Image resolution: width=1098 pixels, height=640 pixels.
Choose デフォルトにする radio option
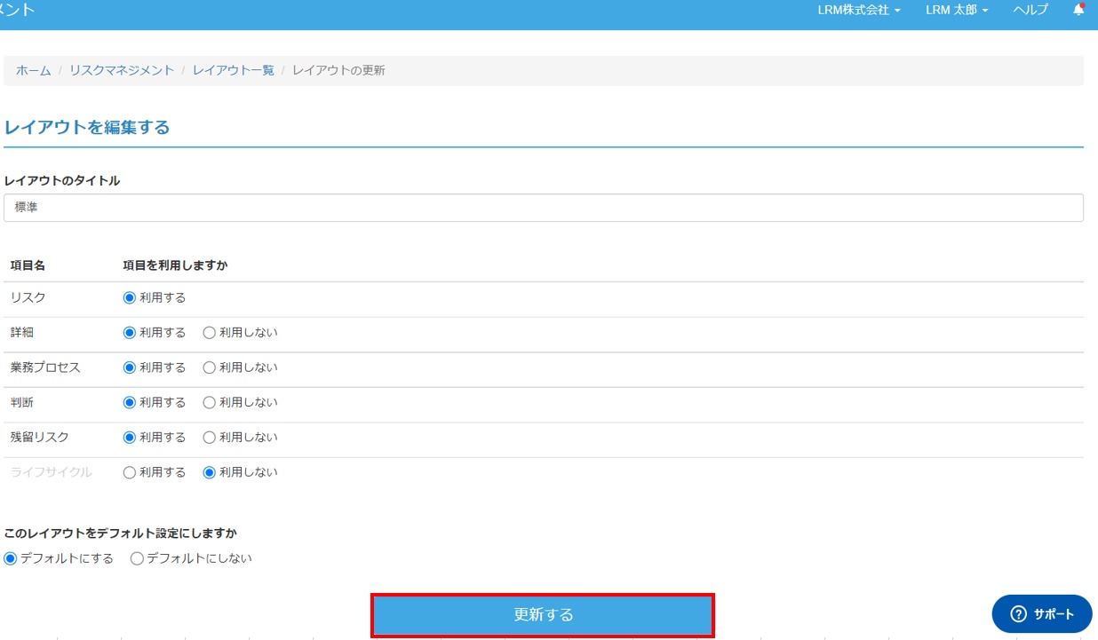[11, 558]
